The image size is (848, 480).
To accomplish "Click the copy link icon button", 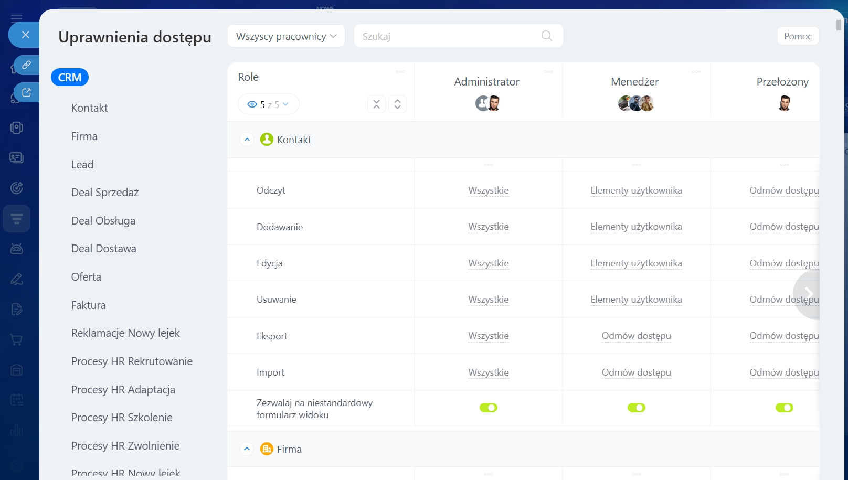I will pos(26,65).
